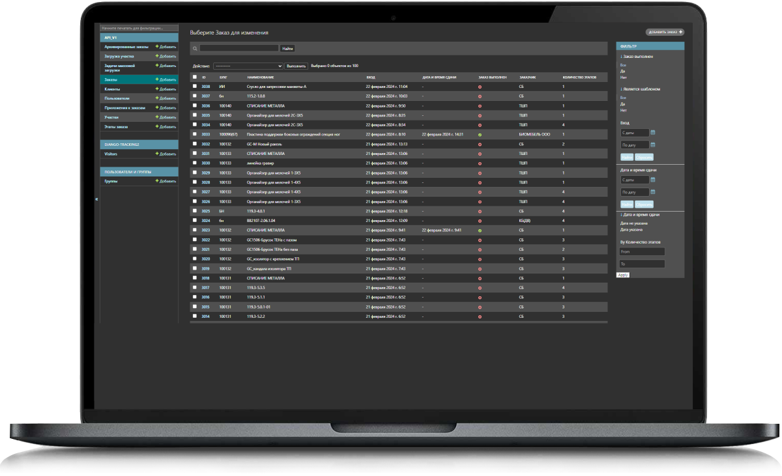Click the magnifier icon in the search bar
Viewport: 782px width, 476px height.
[x=195, y=48]
